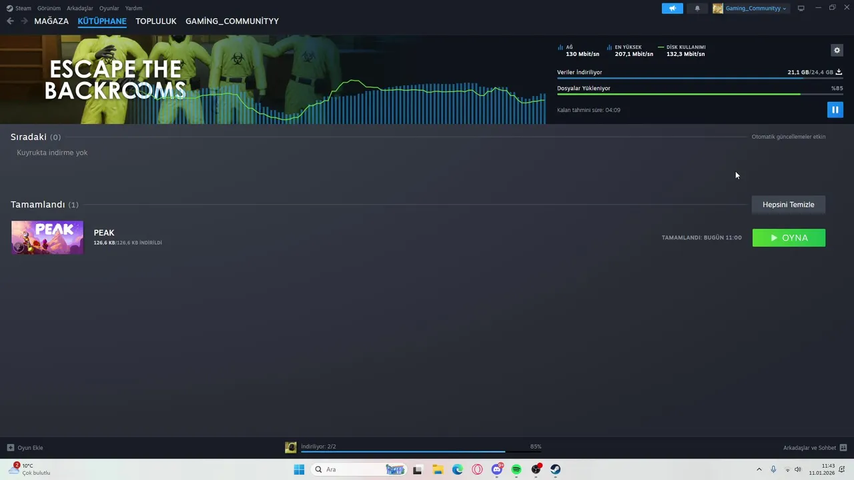Click the DİSK KULLANIMI stat
Screen dimensions: 854x480
pos(681,51)
